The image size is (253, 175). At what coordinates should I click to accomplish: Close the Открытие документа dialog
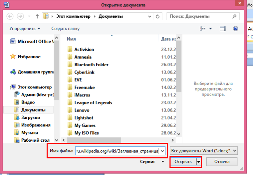pyautogui.click(x=240, y=3)
